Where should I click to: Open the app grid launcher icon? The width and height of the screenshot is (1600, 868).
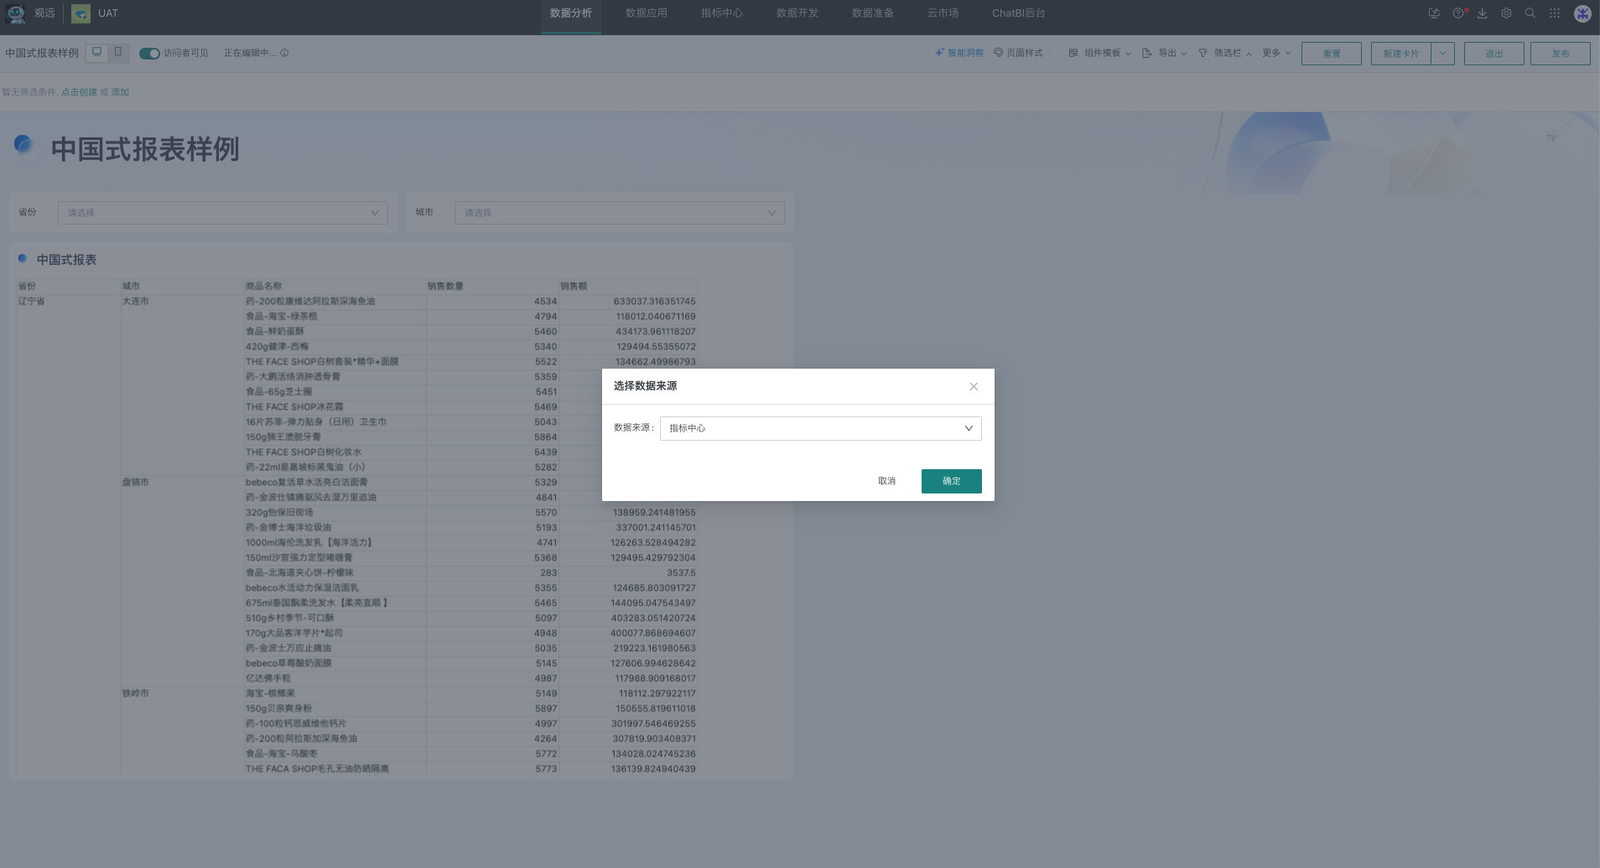(x=1555, y=13)
